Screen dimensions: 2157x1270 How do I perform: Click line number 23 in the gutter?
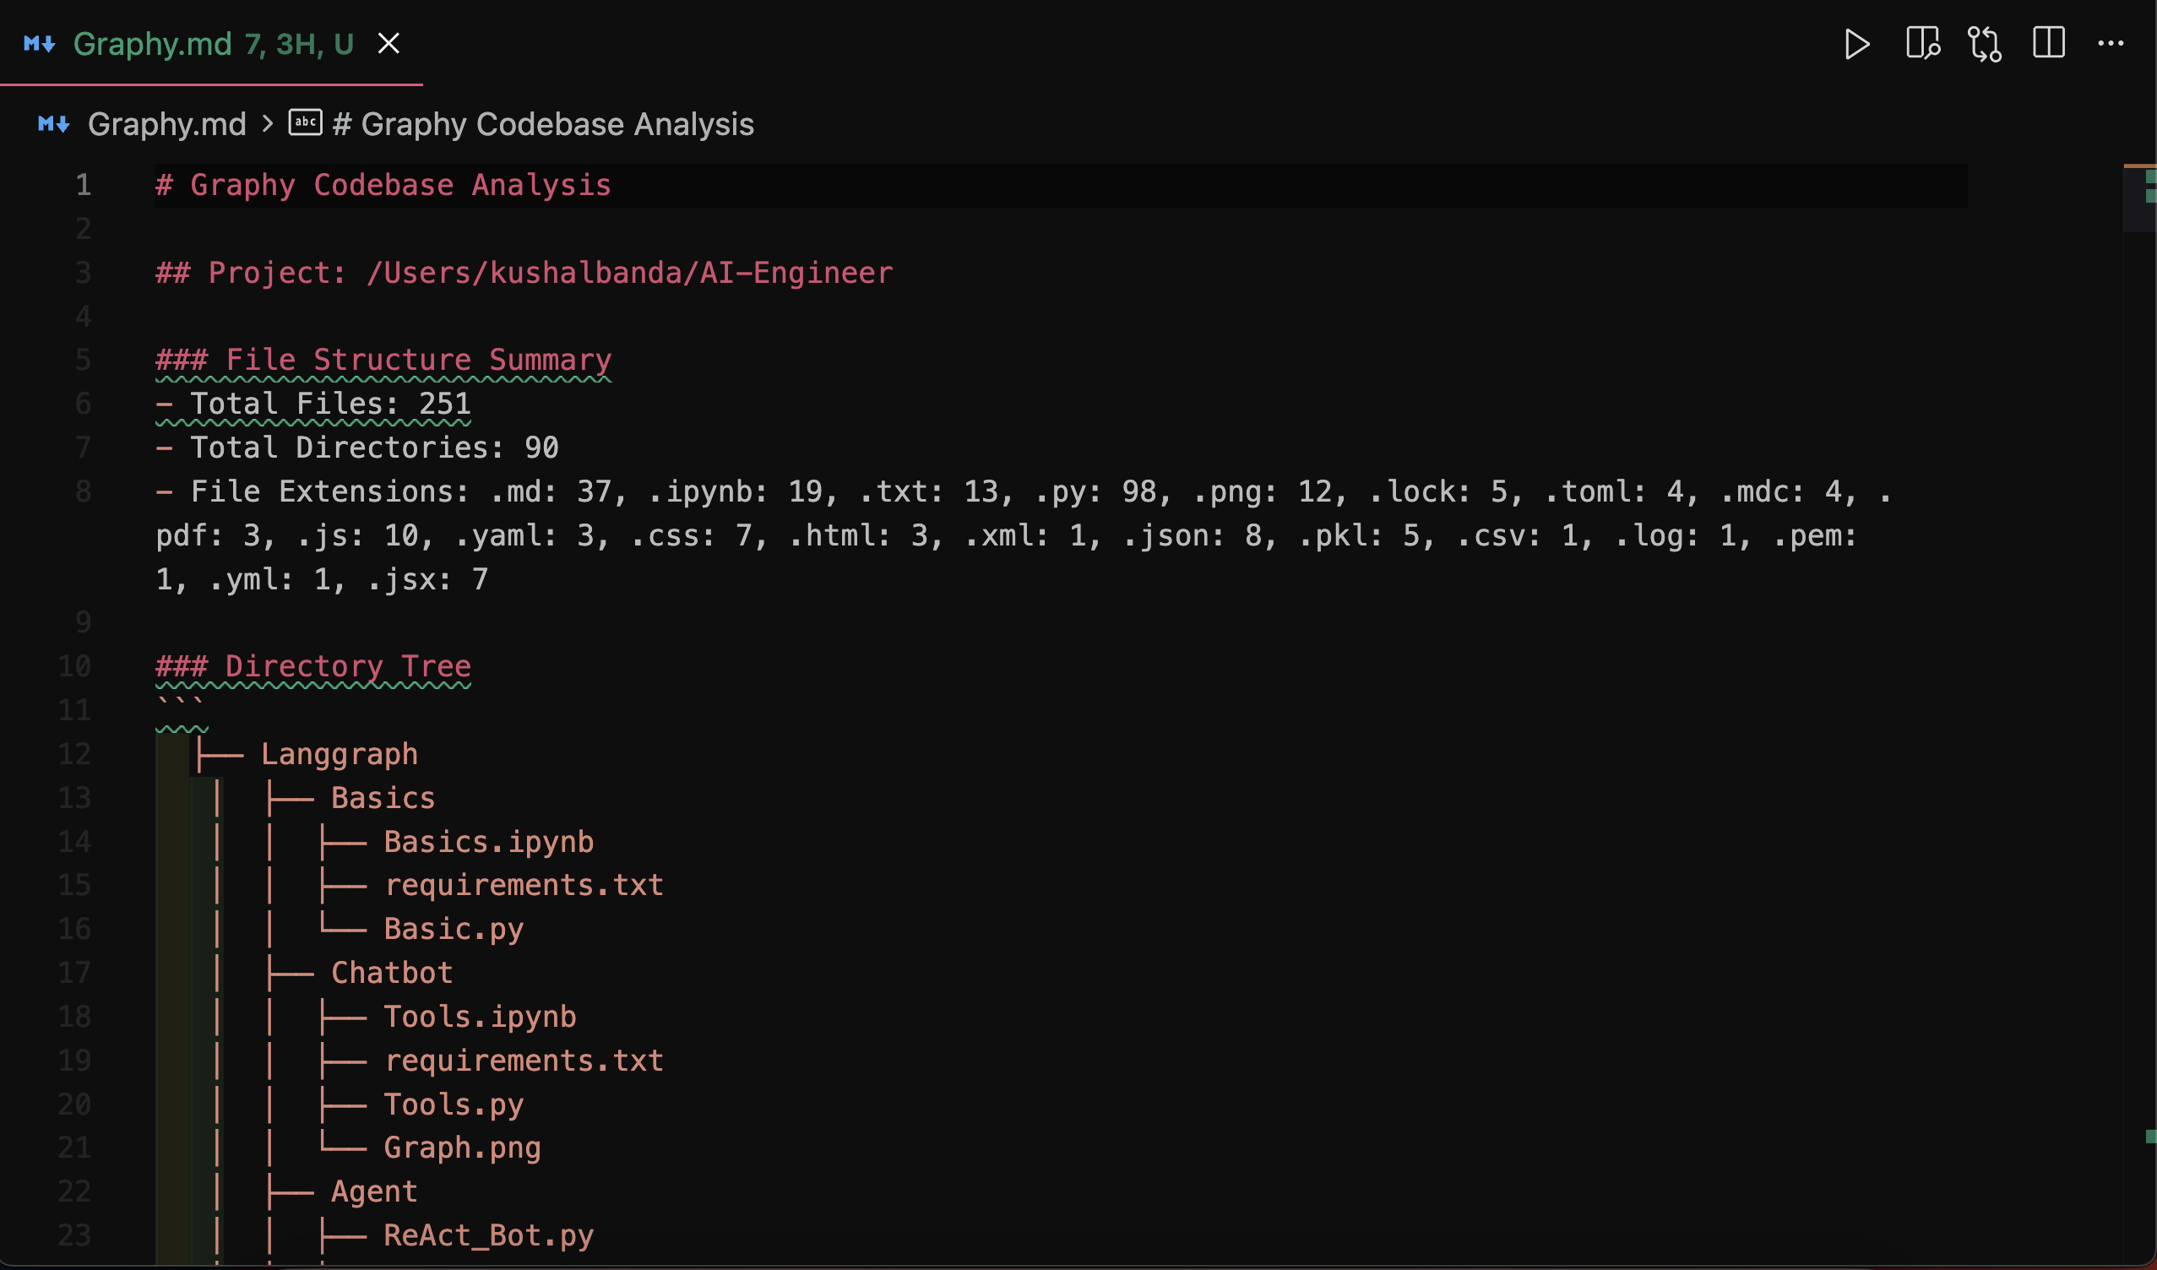click(x=74, y=1235)
